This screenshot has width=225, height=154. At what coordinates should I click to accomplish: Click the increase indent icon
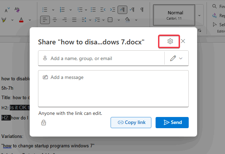pyautogui.click(x=113, y=10)
